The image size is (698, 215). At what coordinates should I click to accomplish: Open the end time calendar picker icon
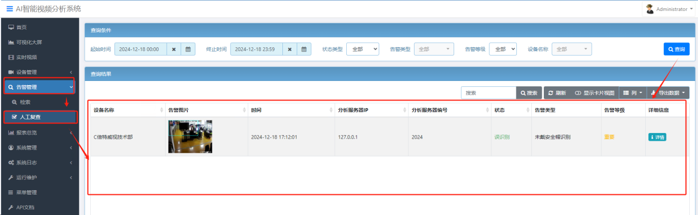tap(304, 49)
